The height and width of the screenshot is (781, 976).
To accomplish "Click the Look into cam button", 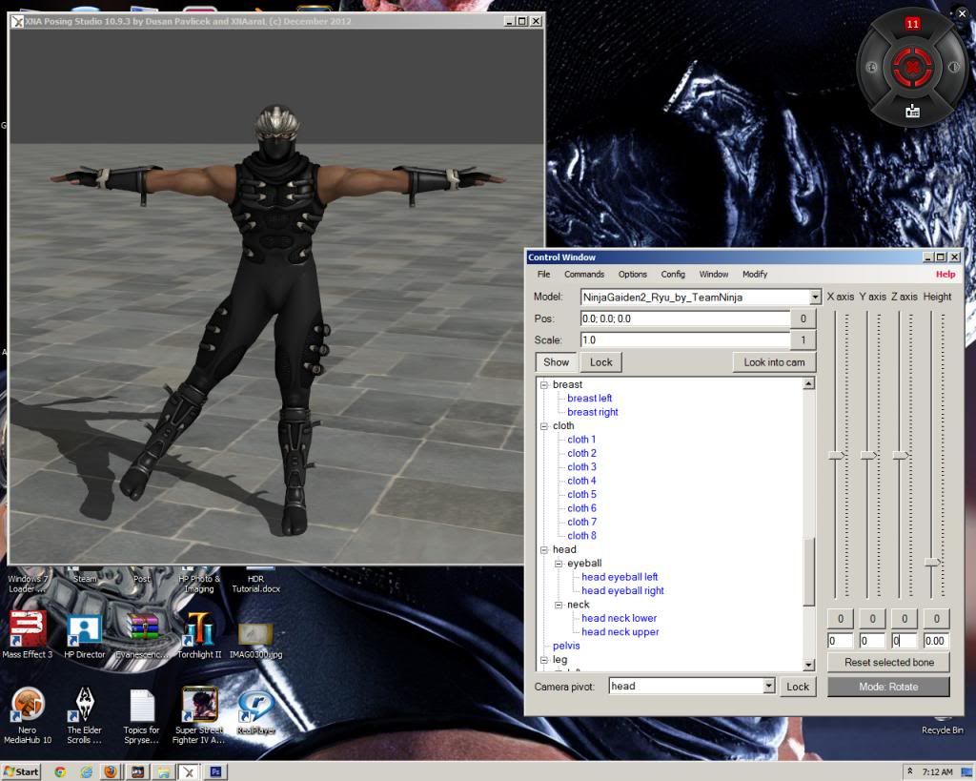I will pos(774,361).
